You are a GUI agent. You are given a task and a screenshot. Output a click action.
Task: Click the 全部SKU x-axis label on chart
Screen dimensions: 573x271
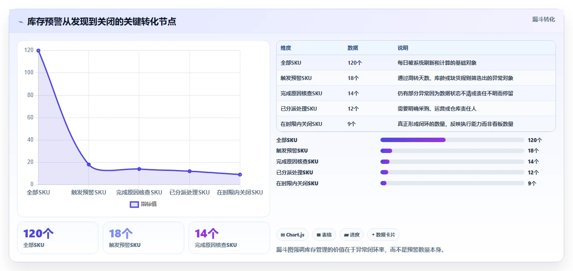(x=39, y=193)
